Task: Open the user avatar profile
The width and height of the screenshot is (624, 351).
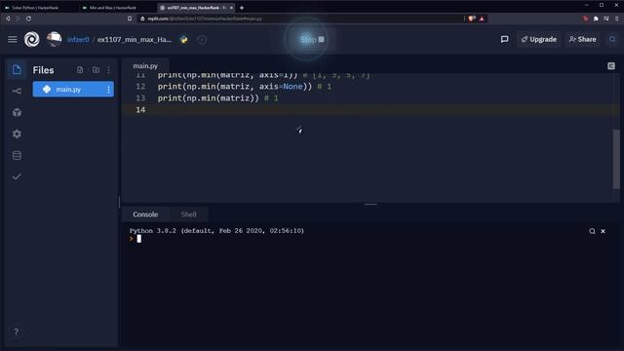Action: 55,39
